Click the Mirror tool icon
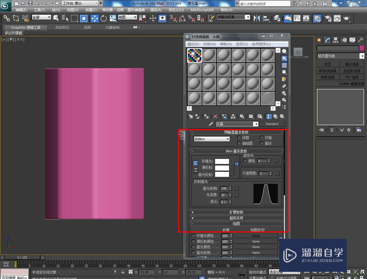The width and height of the screenshot is (367, 279). point(257,18)
